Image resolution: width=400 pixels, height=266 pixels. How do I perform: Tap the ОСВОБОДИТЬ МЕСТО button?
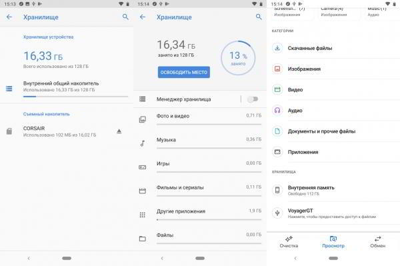[184, 72]
